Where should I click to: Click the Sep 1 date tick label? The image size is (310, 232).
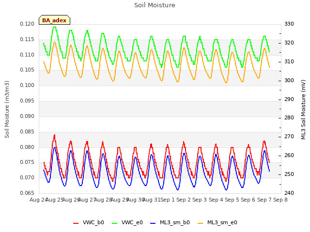tap(168, 200)
